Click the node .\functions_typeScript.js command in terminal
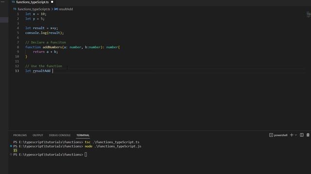 (113, 146)
